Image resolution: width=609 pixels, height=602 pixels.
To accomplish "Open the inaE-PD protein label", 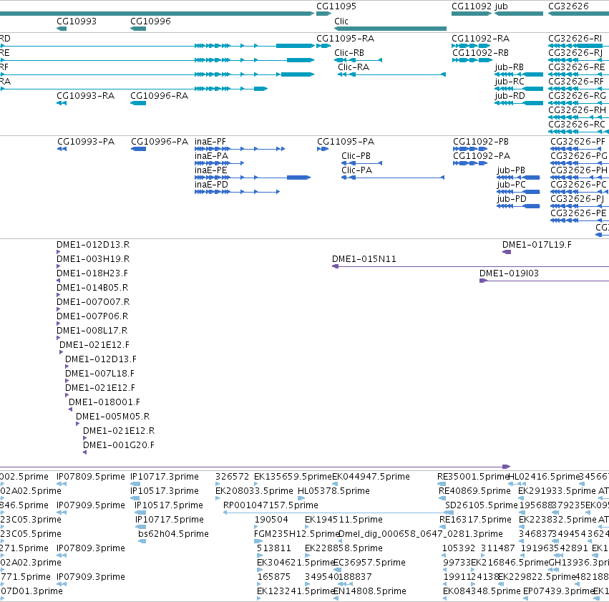I will pos(211,185).
